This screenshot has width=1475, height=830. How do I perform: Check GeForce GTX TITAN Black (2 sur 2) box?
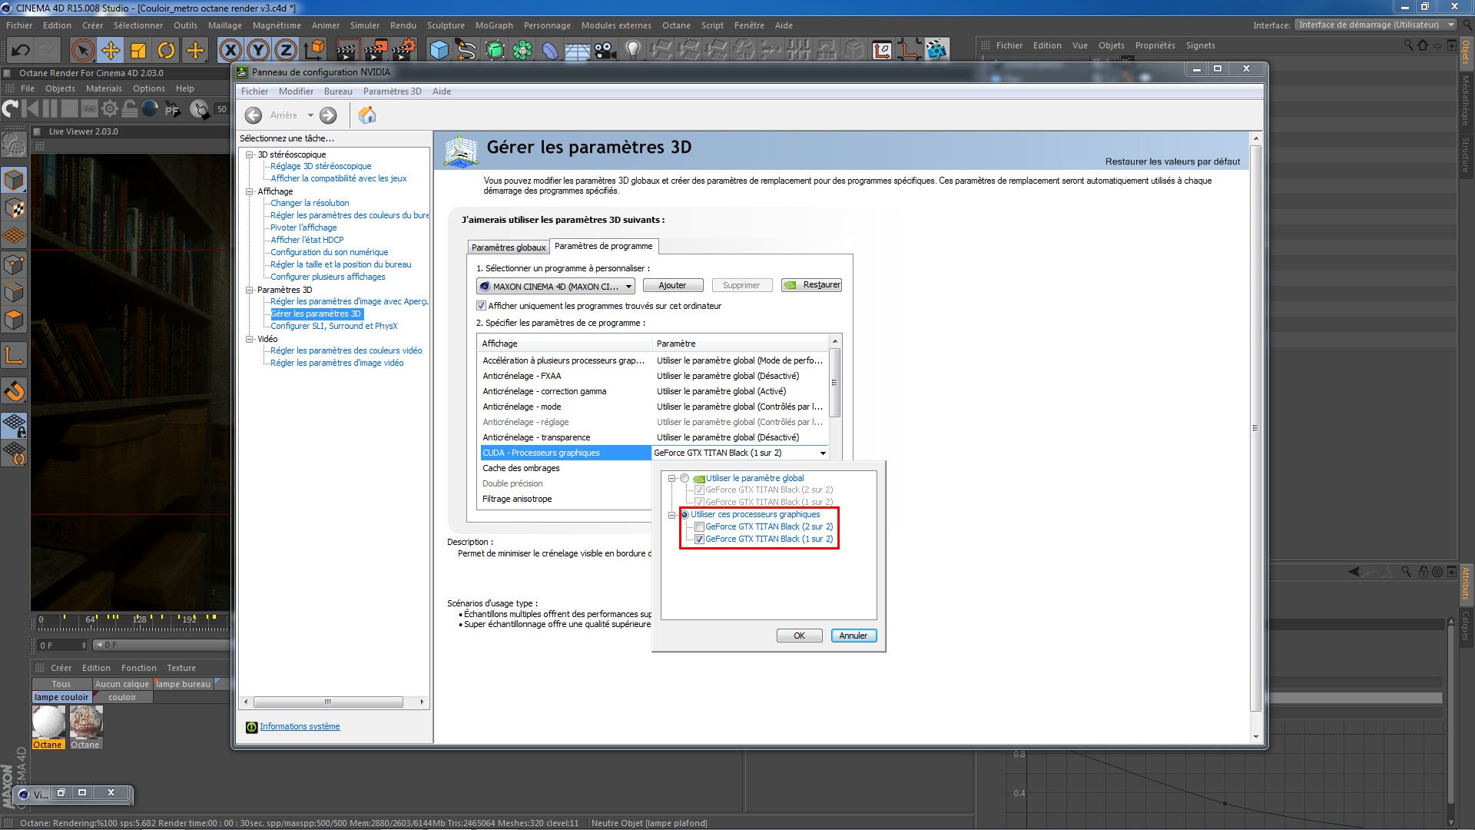click(x=699, y=527)
